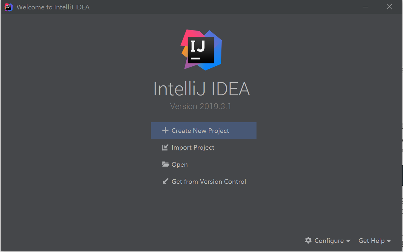Expand the Get Help dropdown arrow

point(389,241)
